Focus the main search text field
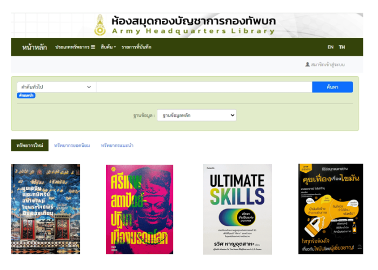This screenshot has width=378, height=270. tap(204, 87)
